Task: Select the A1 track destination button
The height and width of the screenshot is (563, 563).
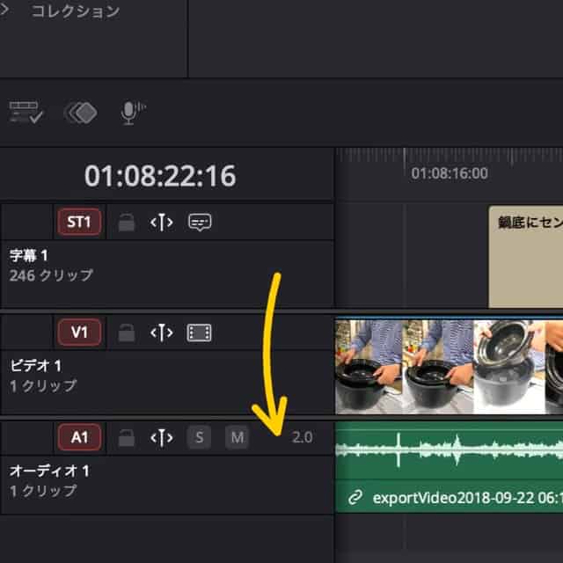Action: coord(79,437)
